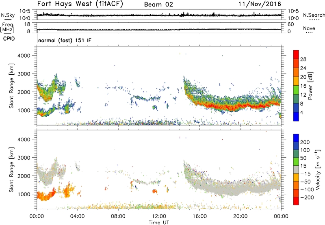325x225 pixels.
Task: Pick the red bottom segment of the velocity colorbar
Action: [296, 201]
